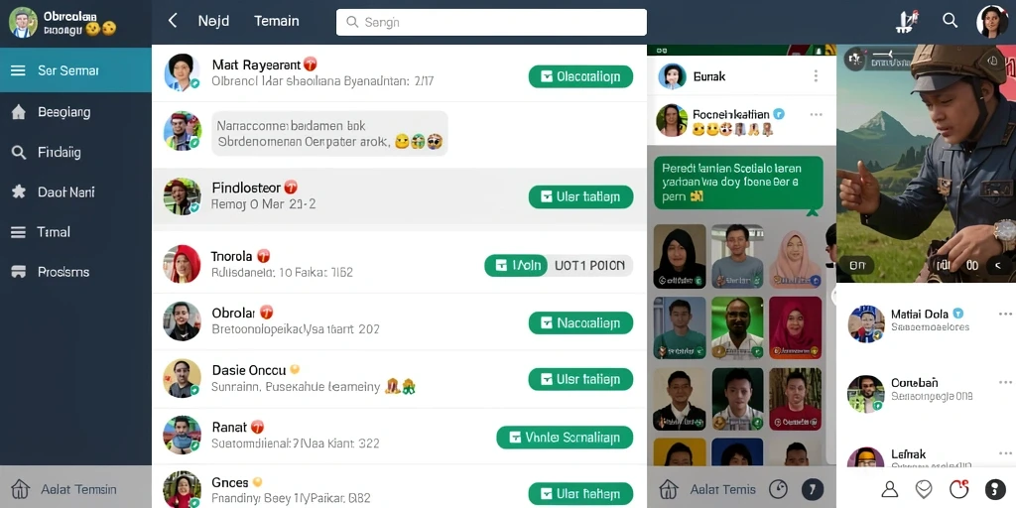The image size is (1016, 508).
Task: Click the back arrow in the header
Action: 173,21
